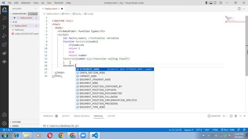
Task: Toggle Panel layout icon in title bar
Action: pyautogui.click(x=211, y=3)
